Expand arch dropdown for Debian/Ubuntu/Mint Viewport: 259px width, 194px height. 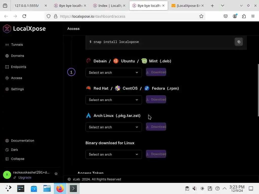[114, 72]
